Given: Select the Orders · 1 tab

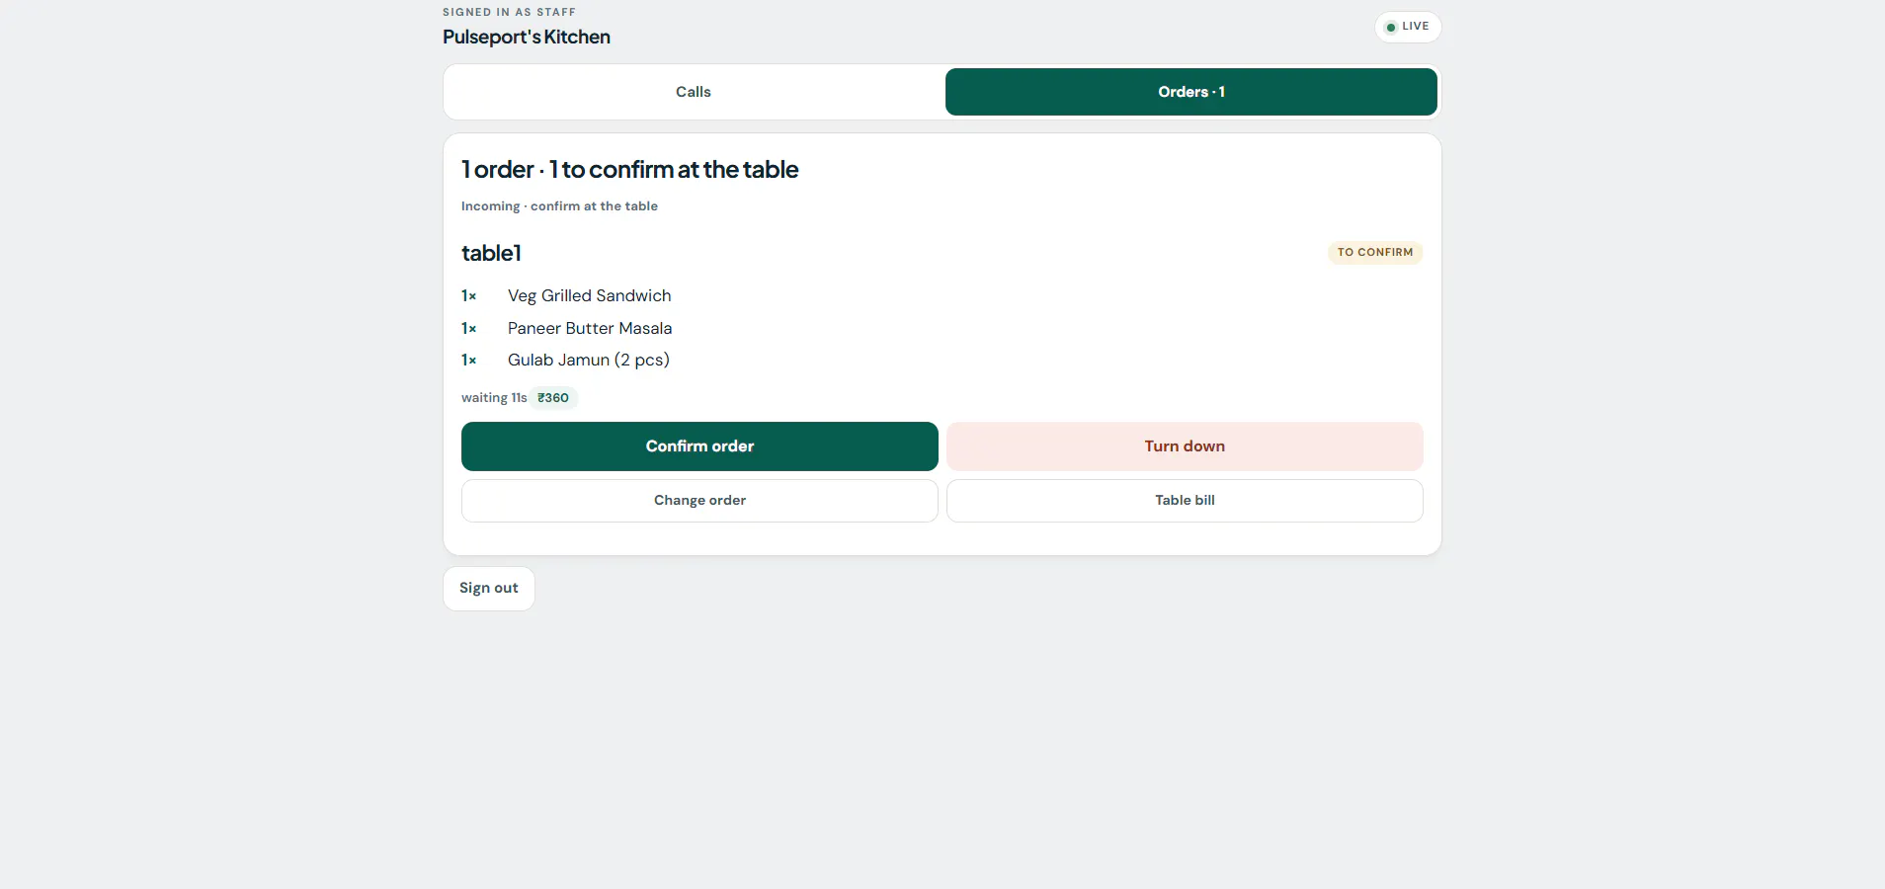Looking at the screenshot, I should click(1190, 92).
